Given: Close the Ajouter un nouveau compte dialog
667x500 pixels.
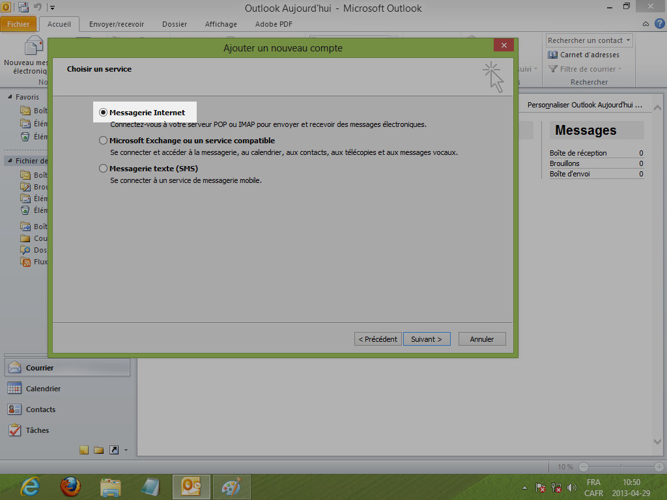Looking at the screenshot, I should pos(504,45).
